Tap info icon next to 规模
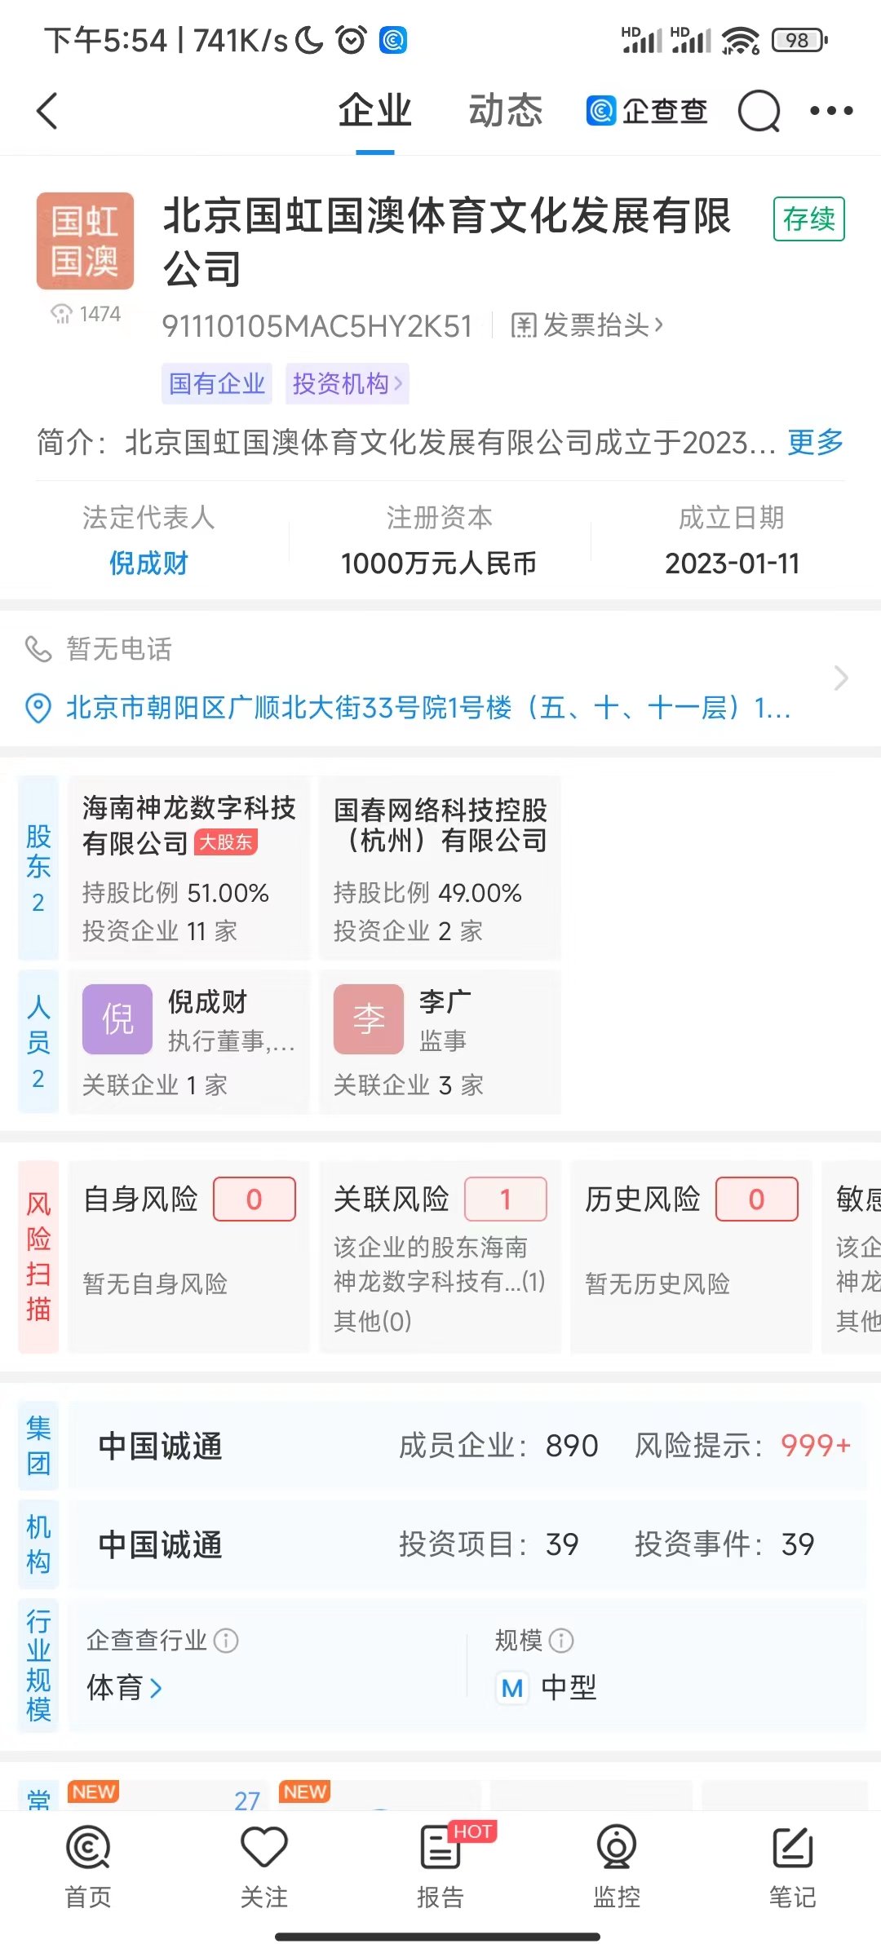881x1957 pixels. 561,1640
